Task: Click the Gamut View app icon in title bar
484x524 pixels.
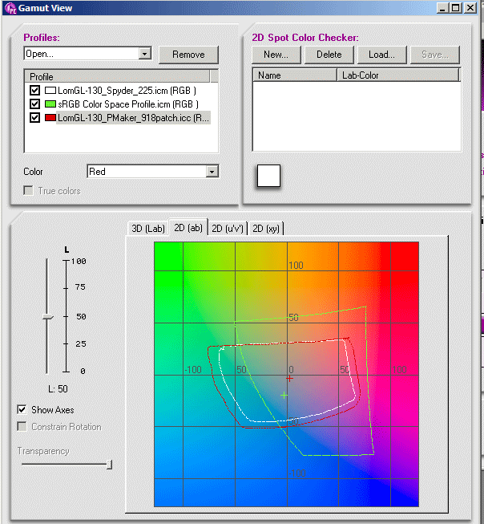Action: [10, 8]
